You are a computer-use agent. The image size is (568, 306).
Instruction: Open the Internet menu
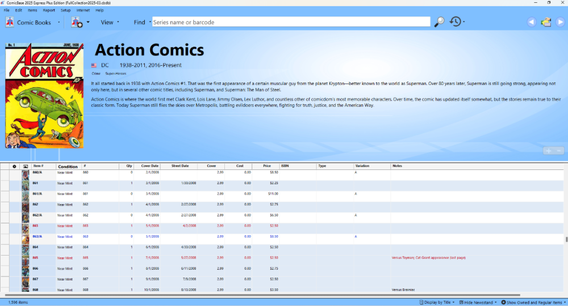[83, 10]
